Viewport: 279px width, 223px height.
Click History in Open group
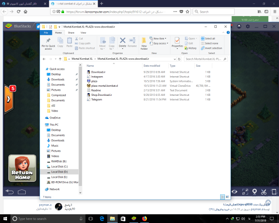(191, 48)
